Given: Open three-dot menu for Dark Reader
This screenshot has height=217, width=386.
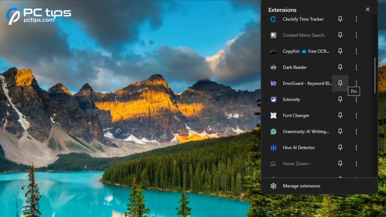Looking at the screenshot, I should click(356, 67).
